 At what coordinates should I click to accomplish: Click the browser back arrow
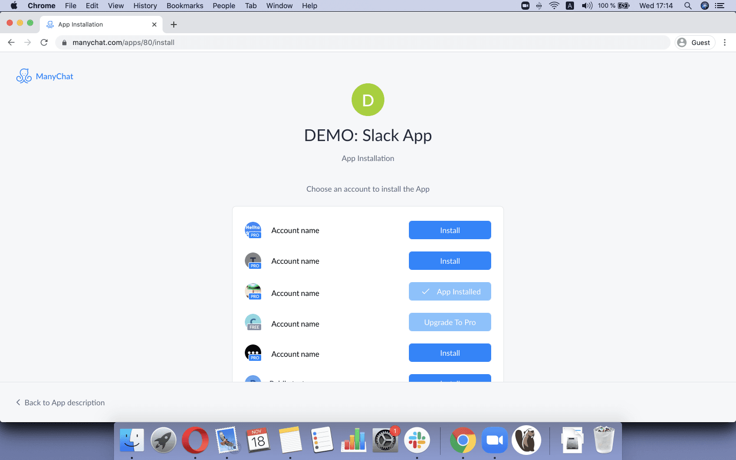point(11,42)
